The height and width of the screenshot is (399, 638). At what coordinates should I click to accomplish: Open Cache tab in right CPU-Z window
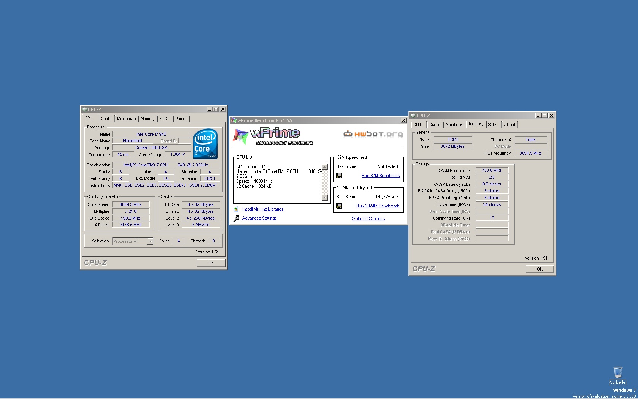[x=435, y=125]
